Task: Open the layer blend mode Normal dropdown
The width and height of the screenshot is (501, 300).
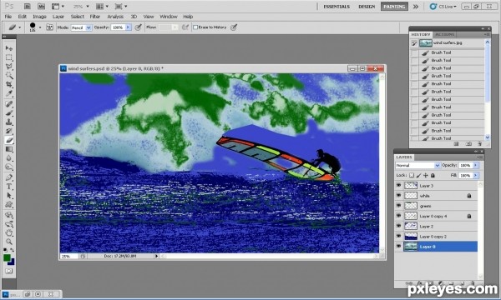Action: pos(417,165)
